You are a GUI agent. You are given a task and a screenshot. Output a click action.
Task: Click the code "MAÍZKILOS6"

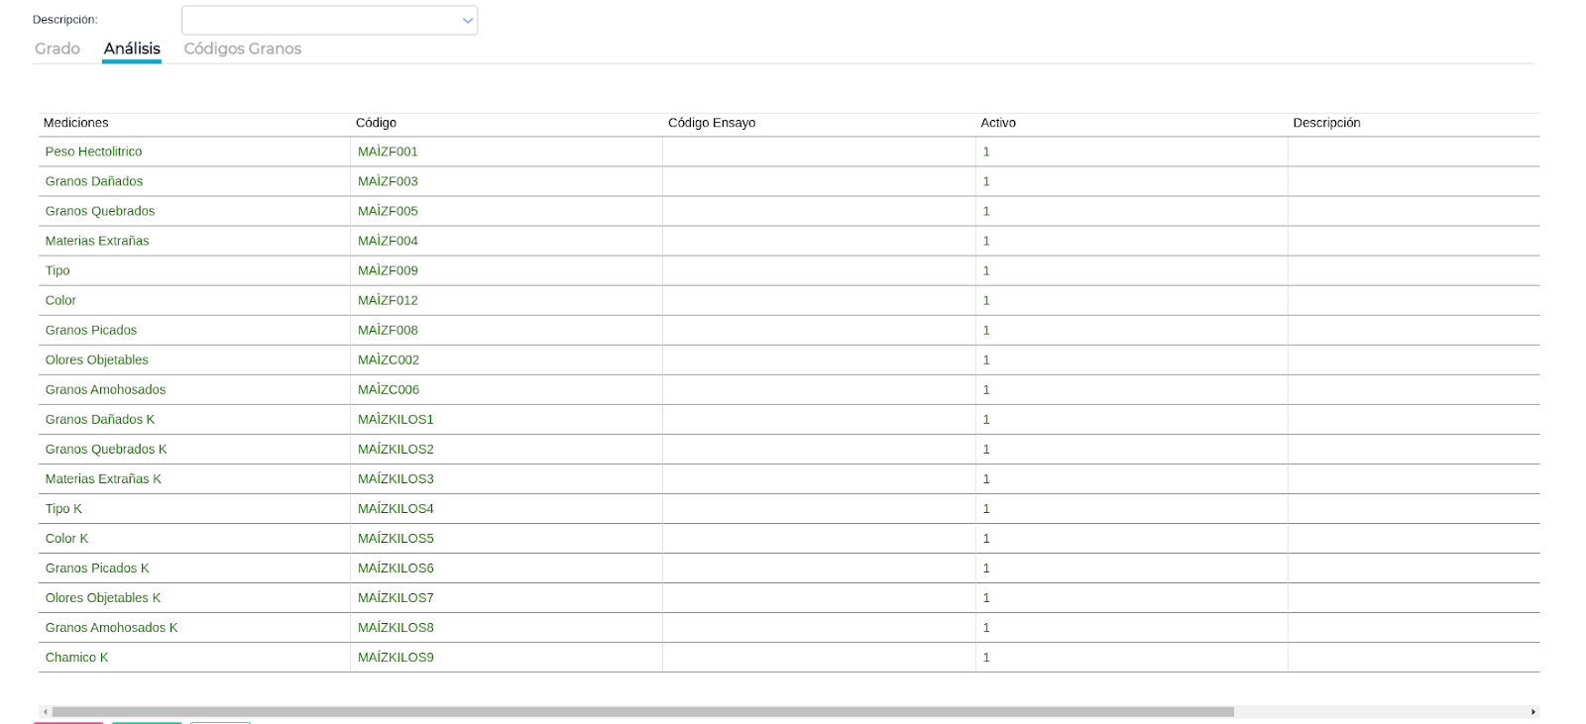coord(396,568)
